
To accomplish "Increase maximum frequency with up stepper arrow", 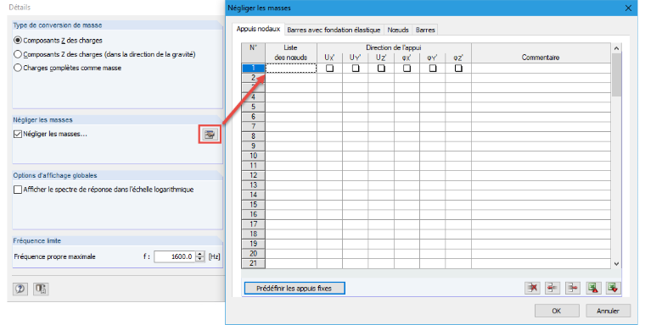I will (x=200, y=254).
